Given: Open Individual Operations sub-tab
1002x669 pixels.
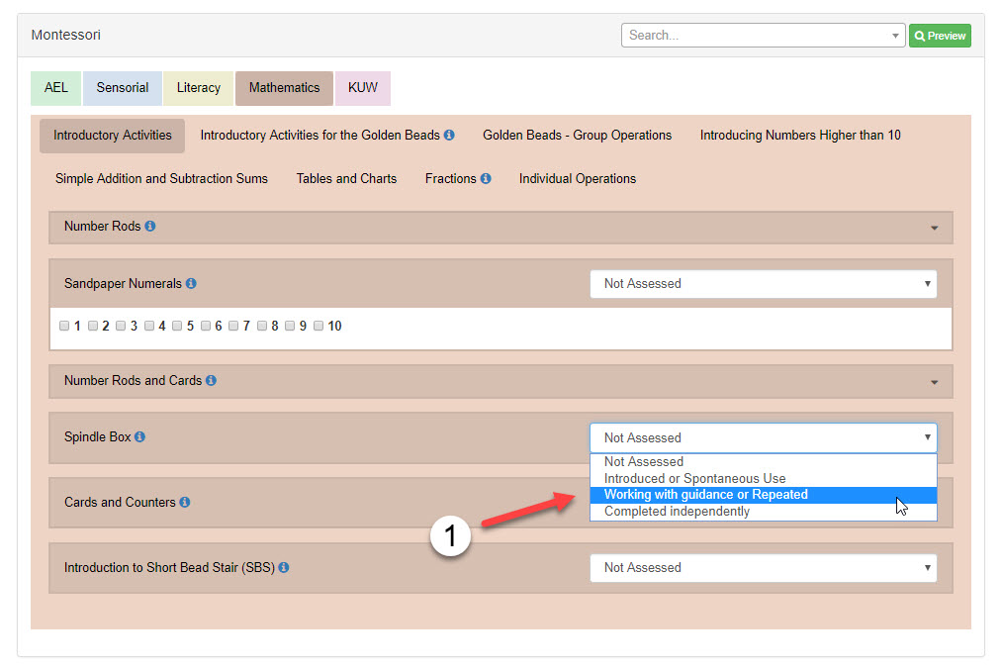Looking at the screenshot, I should [578, 178].
